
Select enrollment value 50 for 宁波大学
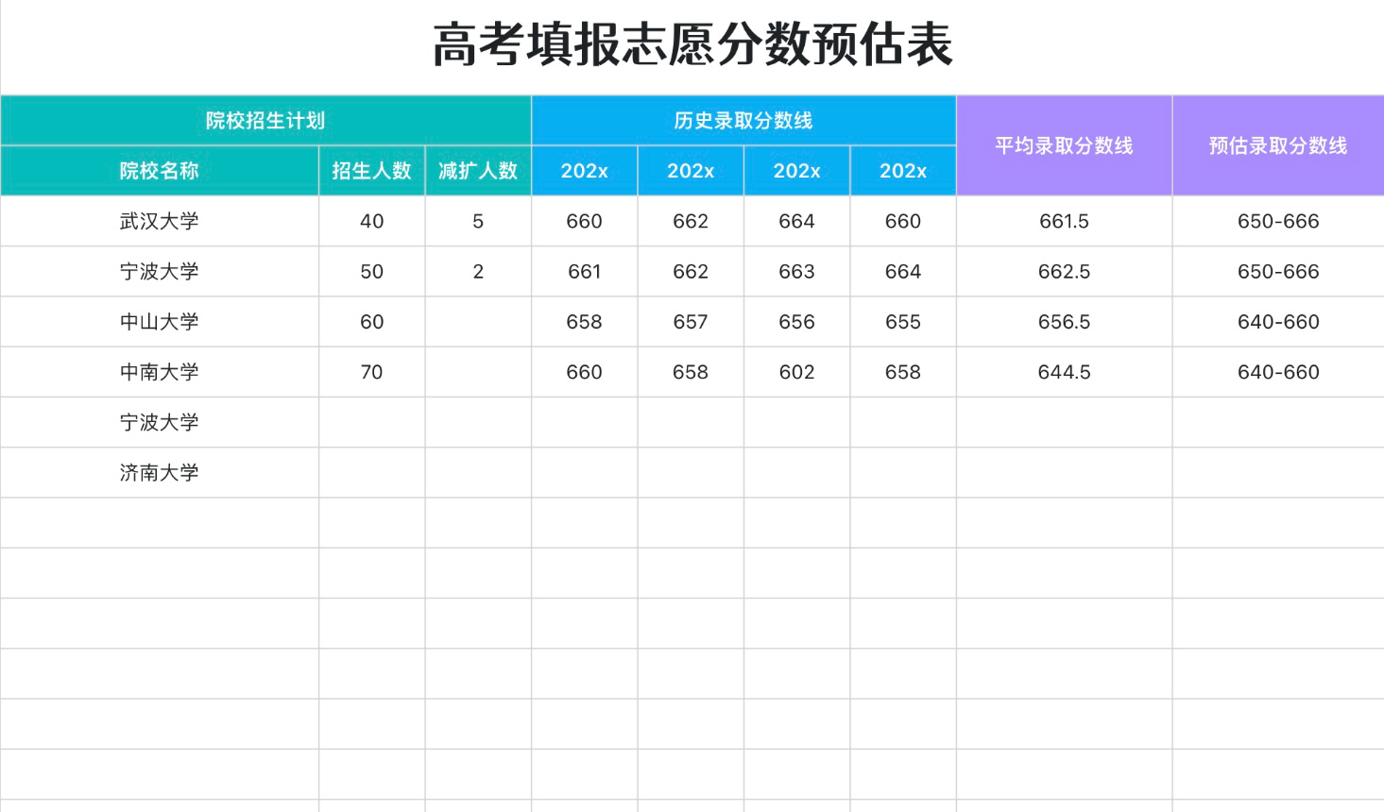pos(372,272)
